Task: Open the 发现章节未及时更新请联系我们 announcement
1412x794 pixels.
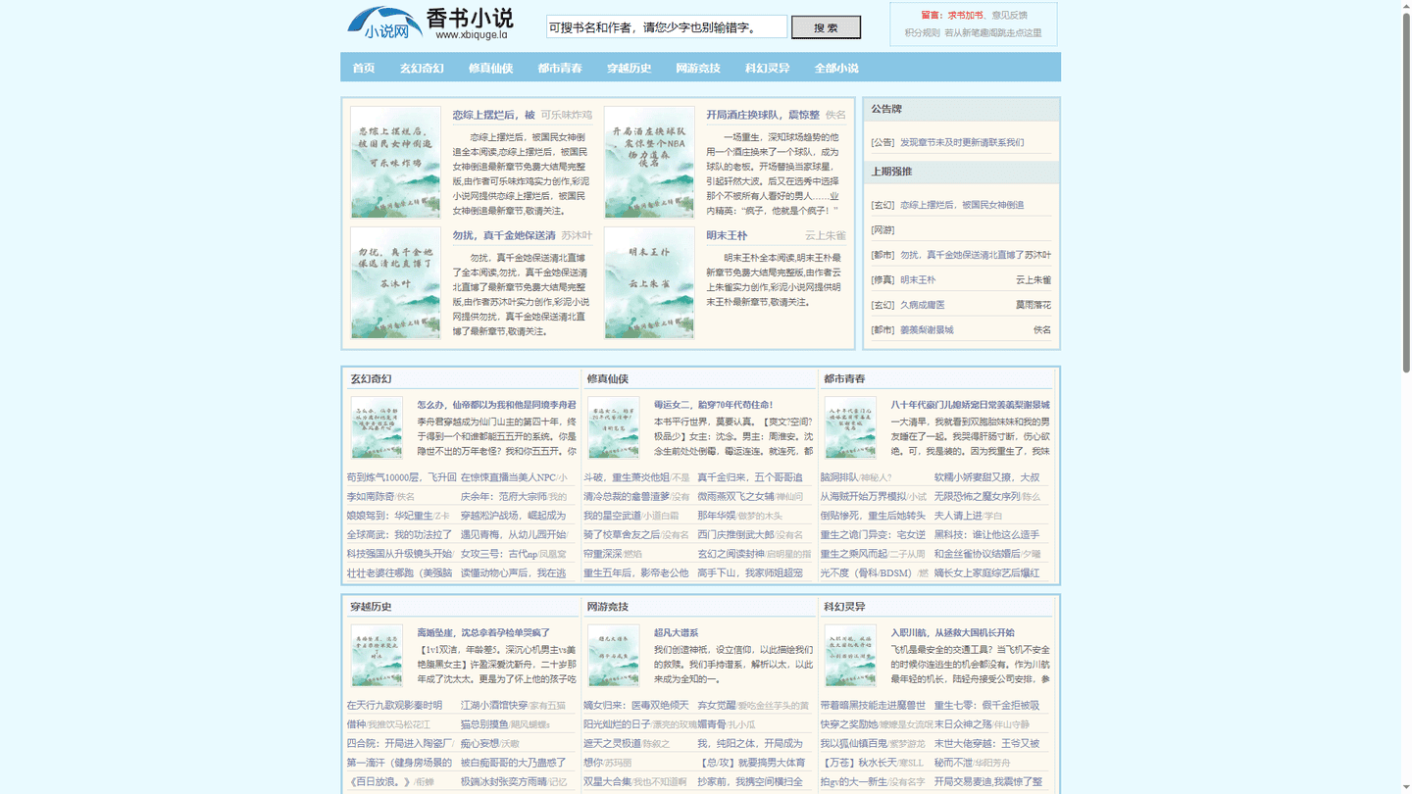Action: [962, 142]
